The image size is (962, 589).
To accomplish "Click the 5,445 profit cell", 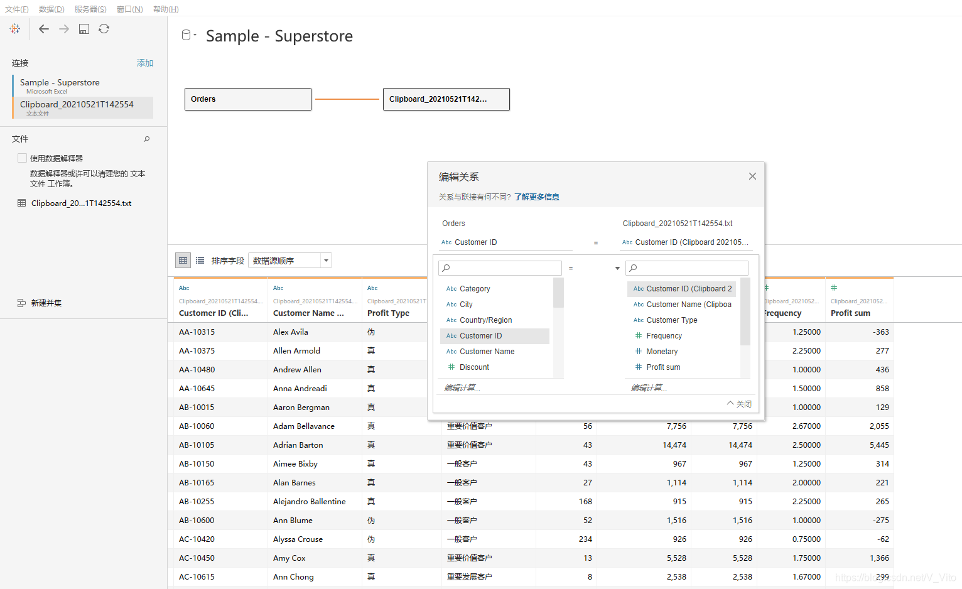I will [x=860, y=445].
